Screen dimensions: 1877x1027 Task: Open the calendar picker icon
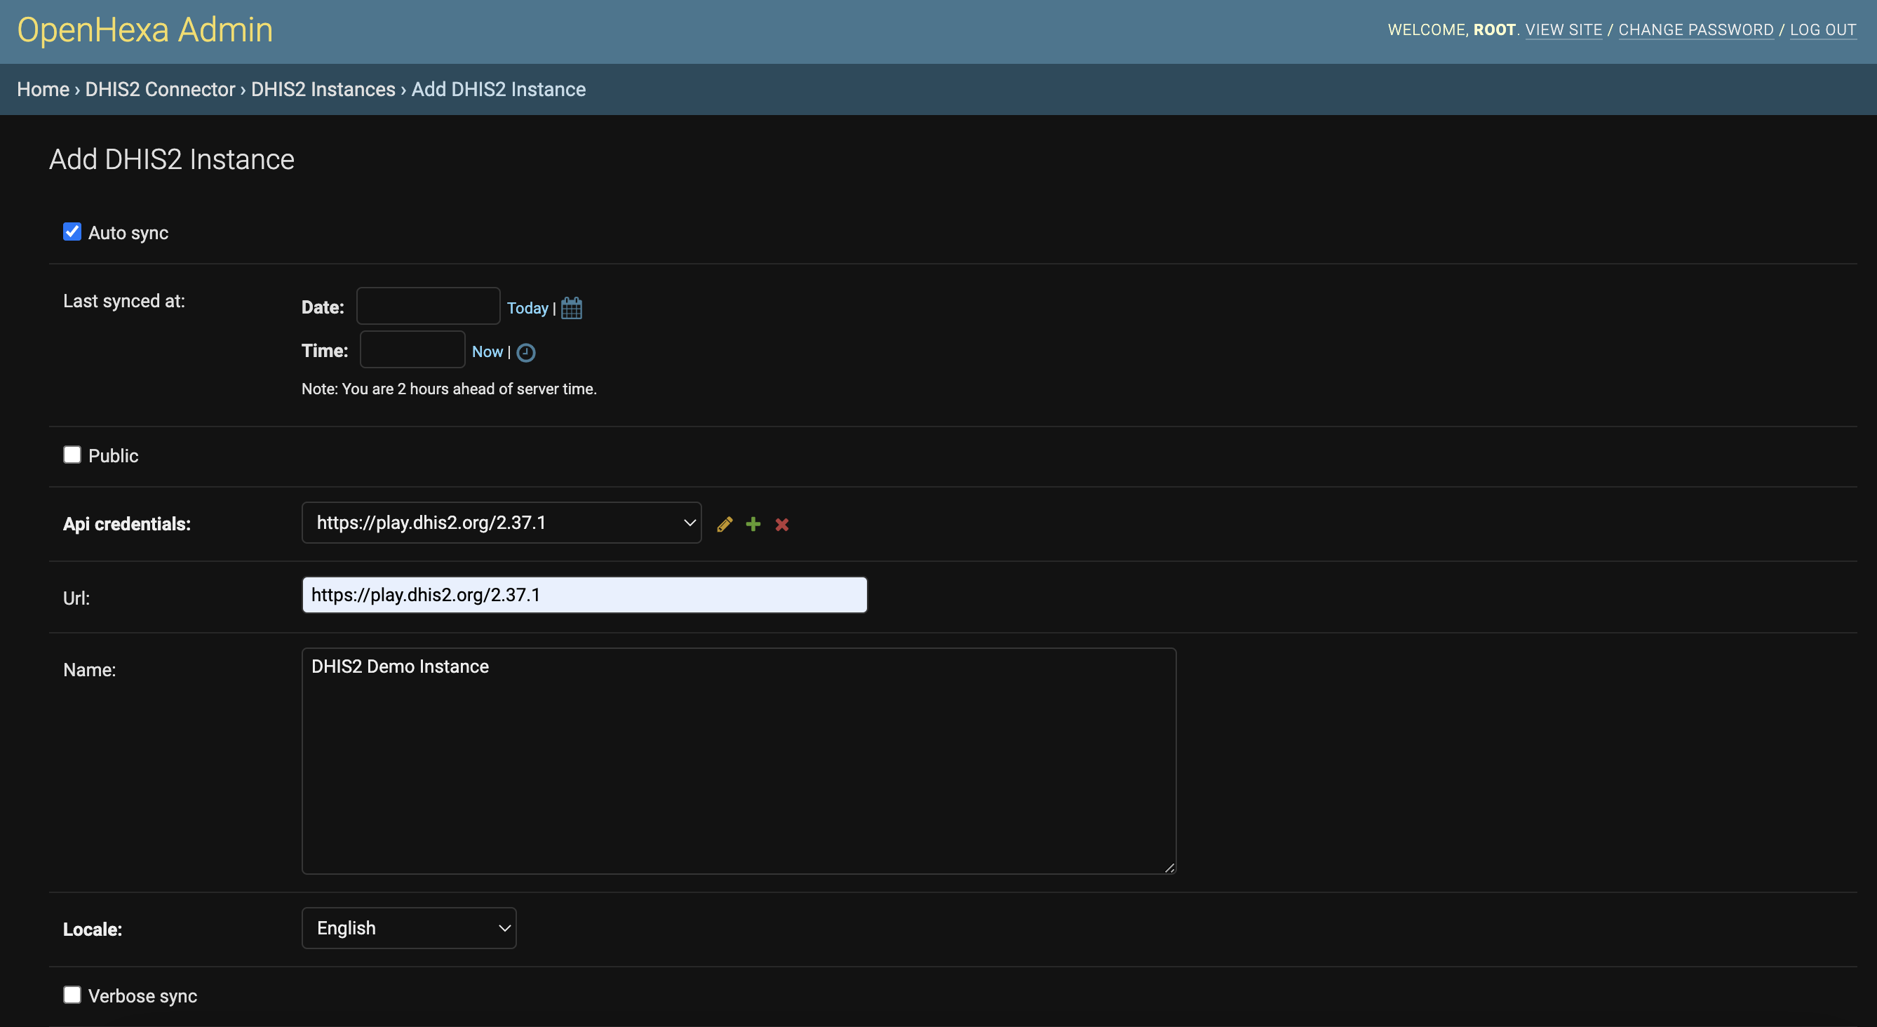(571, 307)
